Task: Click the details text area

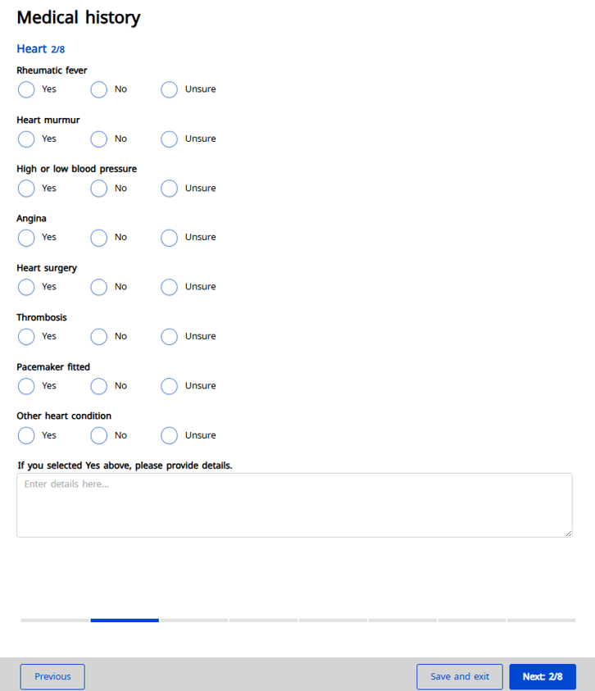Action: 294,505
